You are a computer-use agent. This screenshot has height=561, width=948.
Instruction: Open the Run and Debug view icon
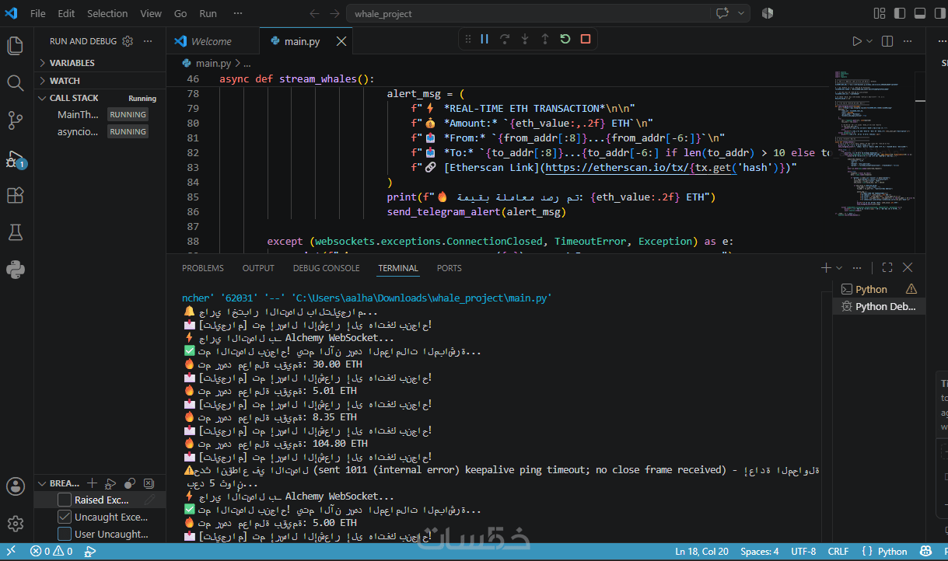click(15, 159)
